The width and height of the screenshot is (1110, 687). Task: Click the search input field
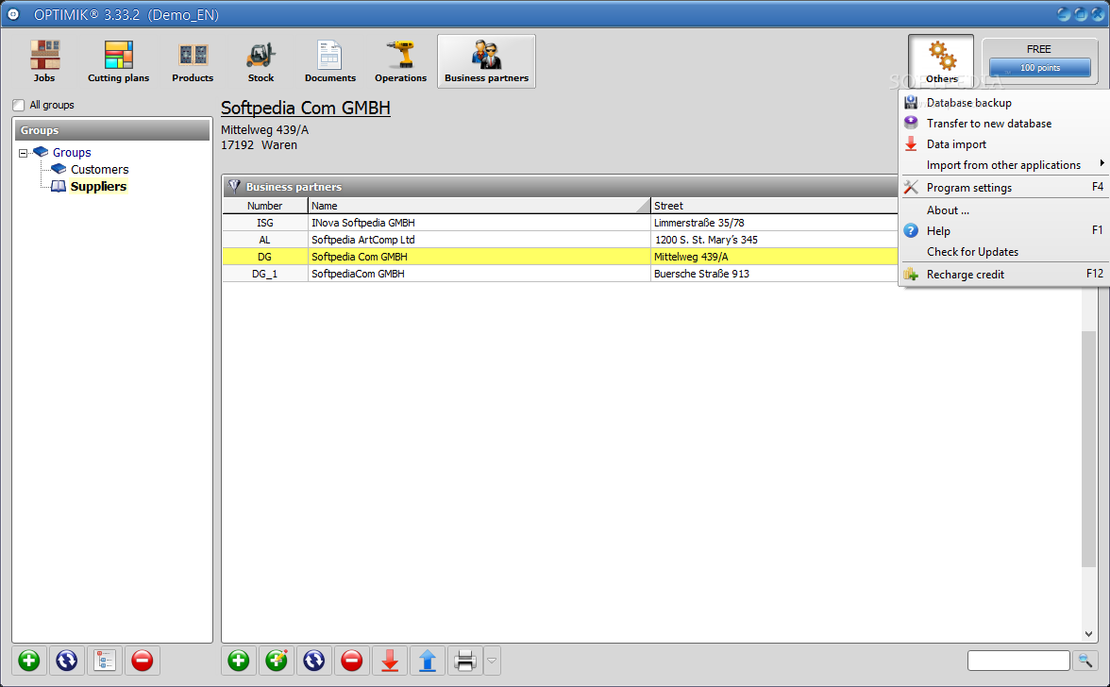[1017, 661]
